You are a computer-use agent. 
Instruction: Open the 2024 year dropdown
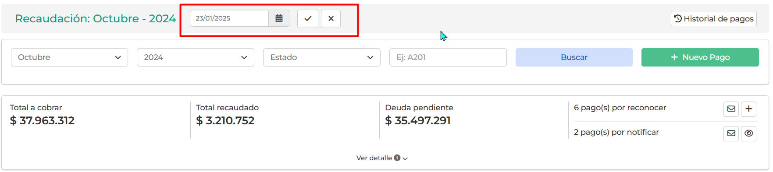(x=196, y=57)
